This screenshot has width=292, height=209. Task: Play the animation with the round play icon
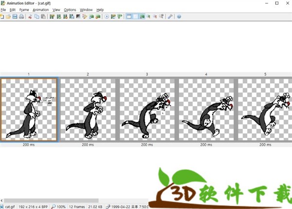107,17
